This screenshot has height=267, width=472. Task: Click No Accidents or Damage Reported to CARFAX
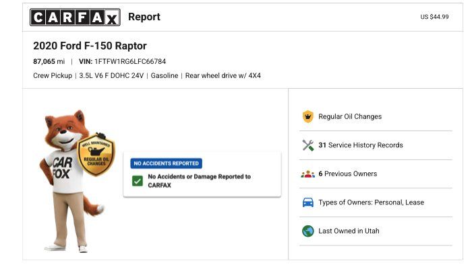(x=200, y=181)
